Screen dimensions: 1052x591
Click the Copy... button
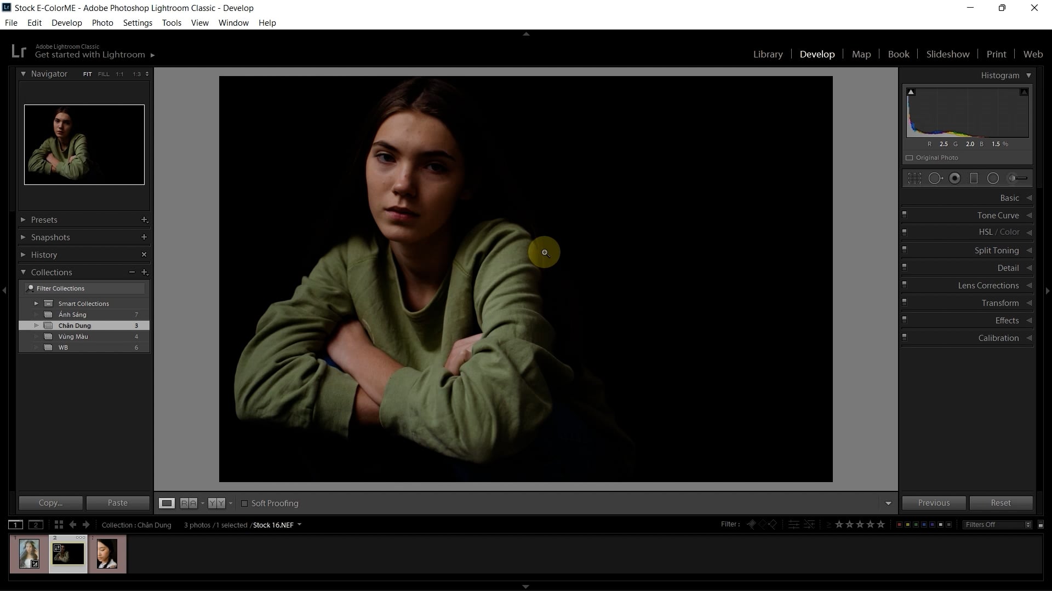(x=50, y=503)
